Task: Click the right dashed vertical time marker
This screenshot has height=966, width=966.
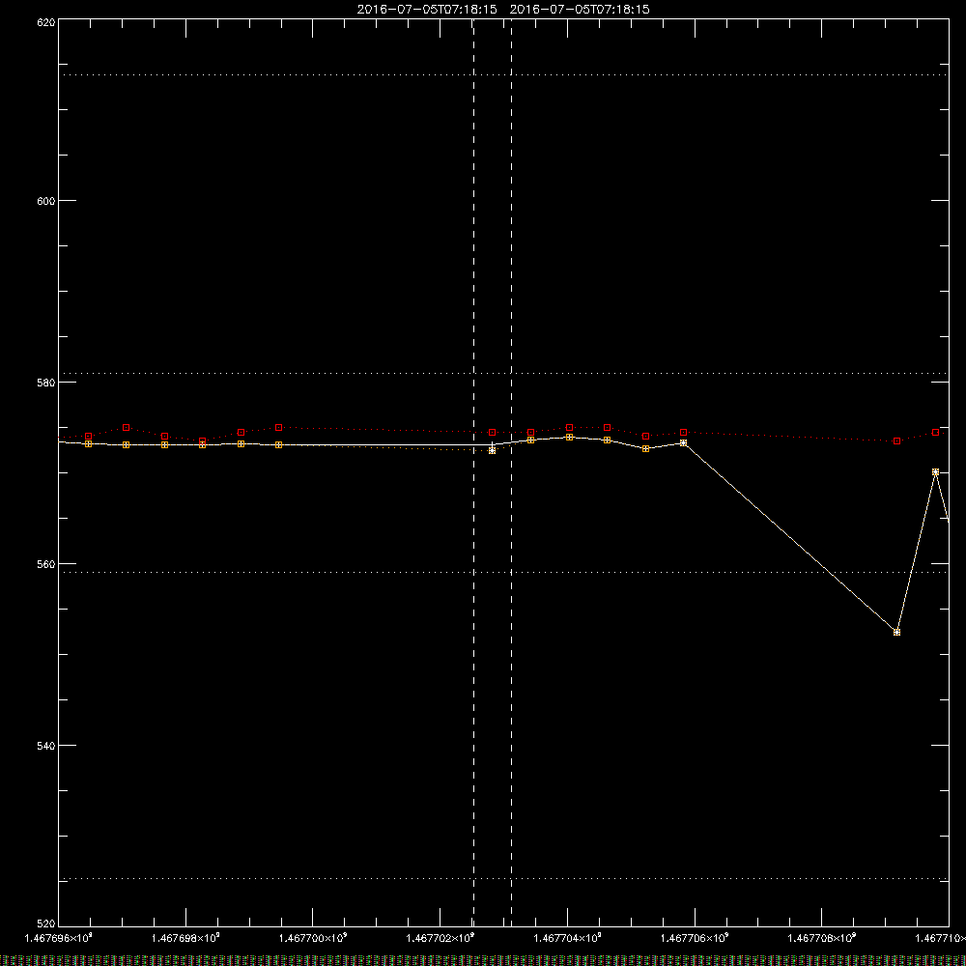Action: click(511, 471)
